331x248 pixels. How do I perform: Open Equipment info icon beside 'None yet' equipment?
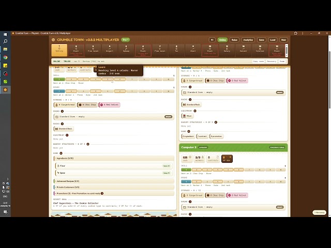pos(67,135)
